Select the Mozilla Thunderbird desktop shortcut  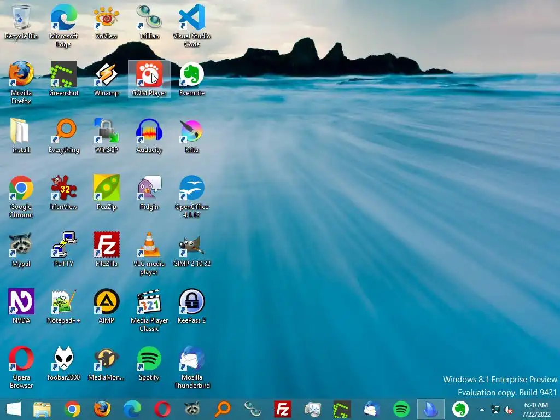192,367
